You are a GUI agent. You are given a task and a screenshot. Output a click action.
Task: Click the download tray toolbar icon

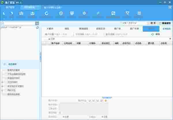pos(21,13)
